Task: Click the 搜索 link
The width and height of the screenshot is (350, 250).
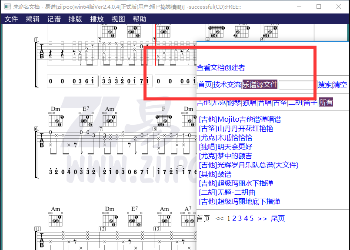Action: [x=324, y=84]
